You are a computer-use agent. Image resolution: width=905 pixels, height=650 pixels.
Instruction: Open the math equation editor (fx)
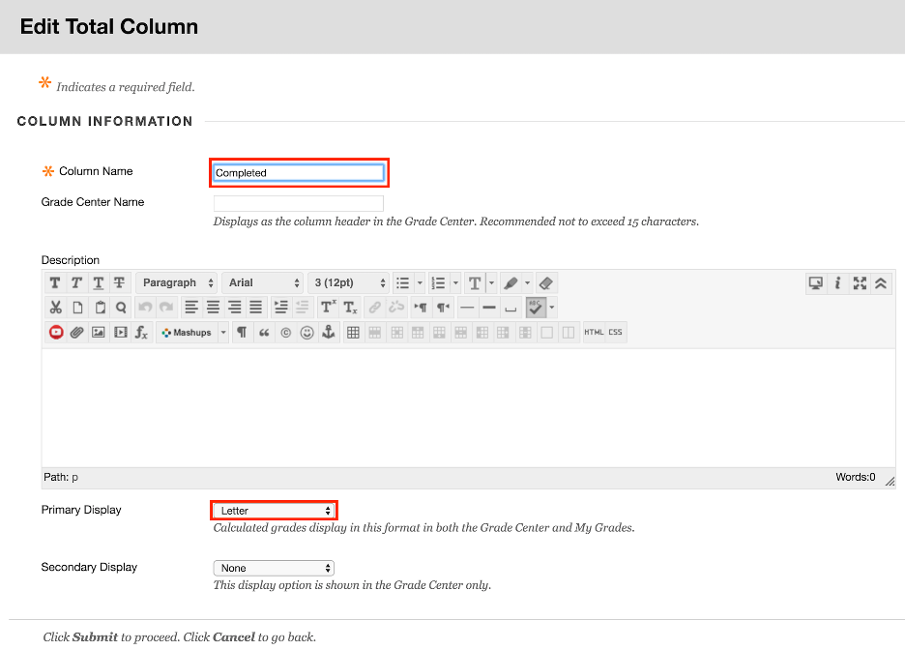(x=140, y=332)
